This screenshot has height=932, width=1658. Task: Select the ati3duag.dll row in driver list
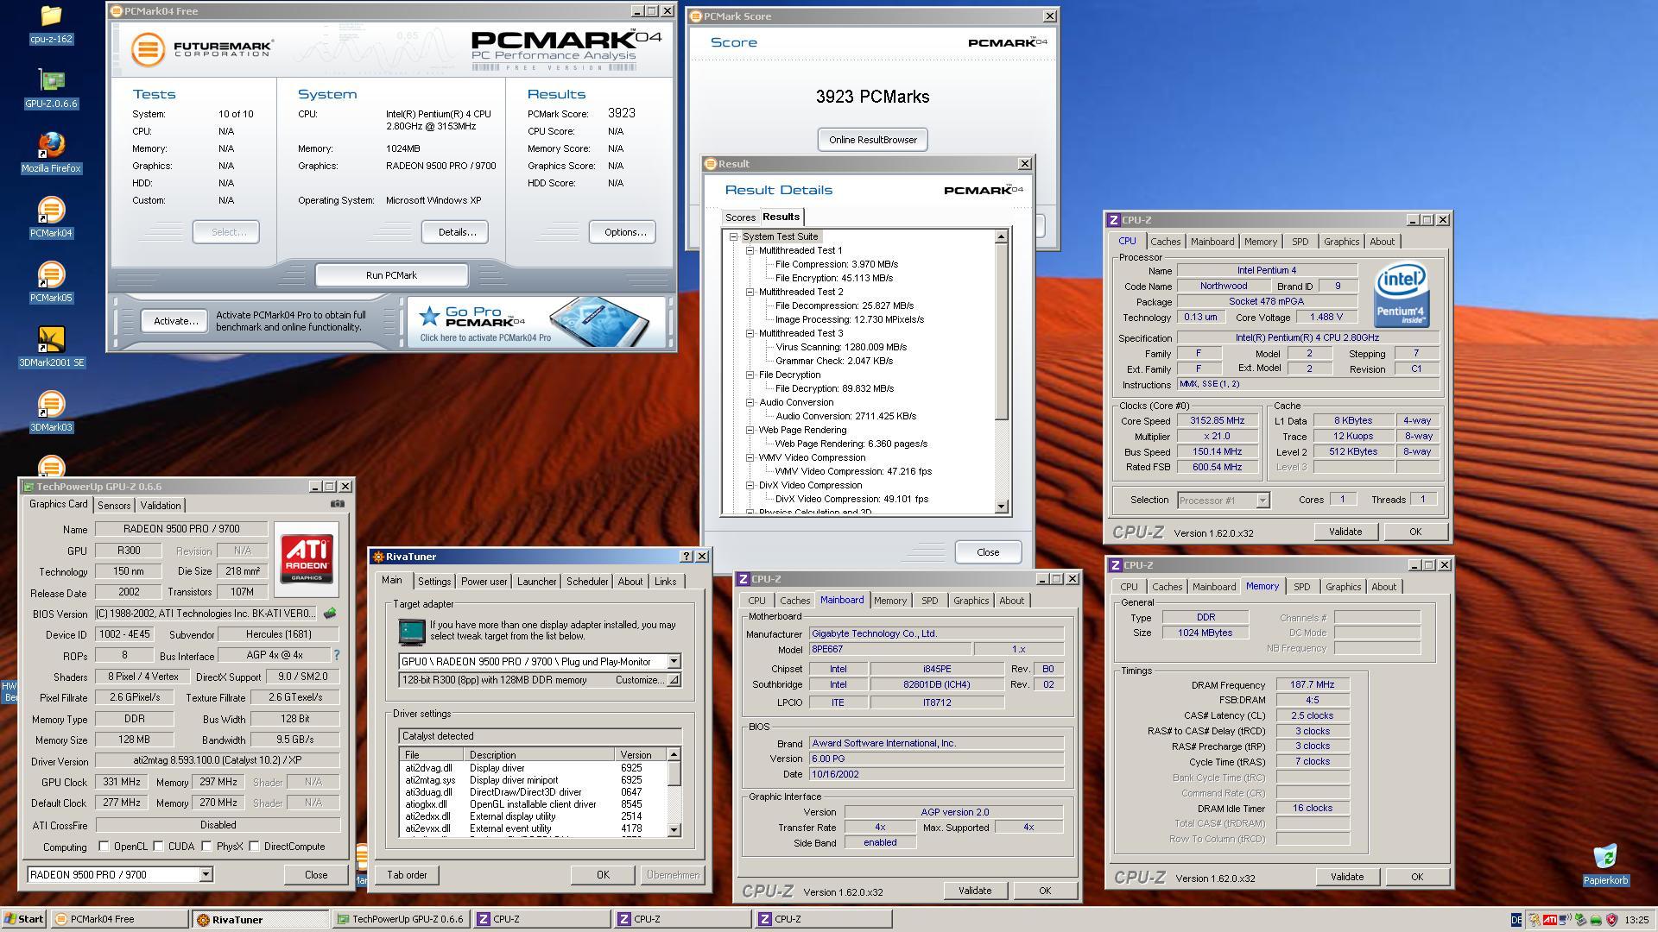pos(533,792)
